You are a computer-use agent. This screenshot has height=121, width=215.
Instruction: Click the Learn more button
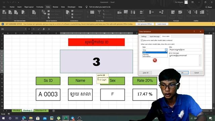click(162, 24)
